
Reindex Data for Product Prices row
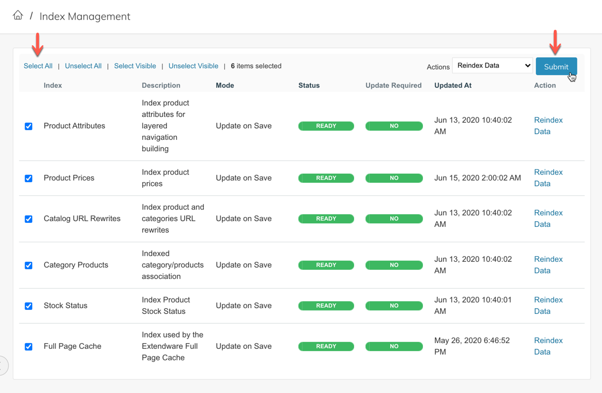coord(548,178)
